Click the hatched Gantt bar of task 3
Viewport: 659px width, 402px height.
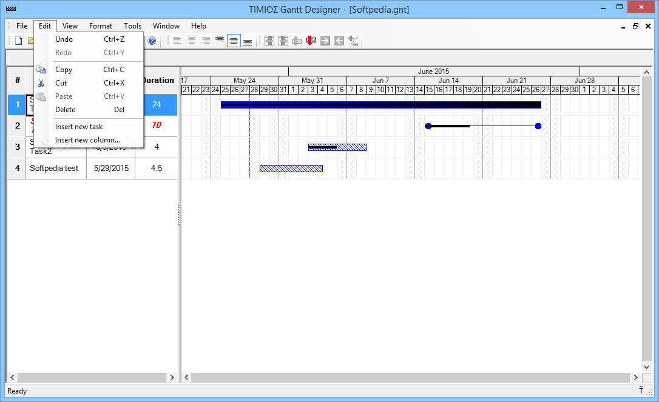coord(337,147)
